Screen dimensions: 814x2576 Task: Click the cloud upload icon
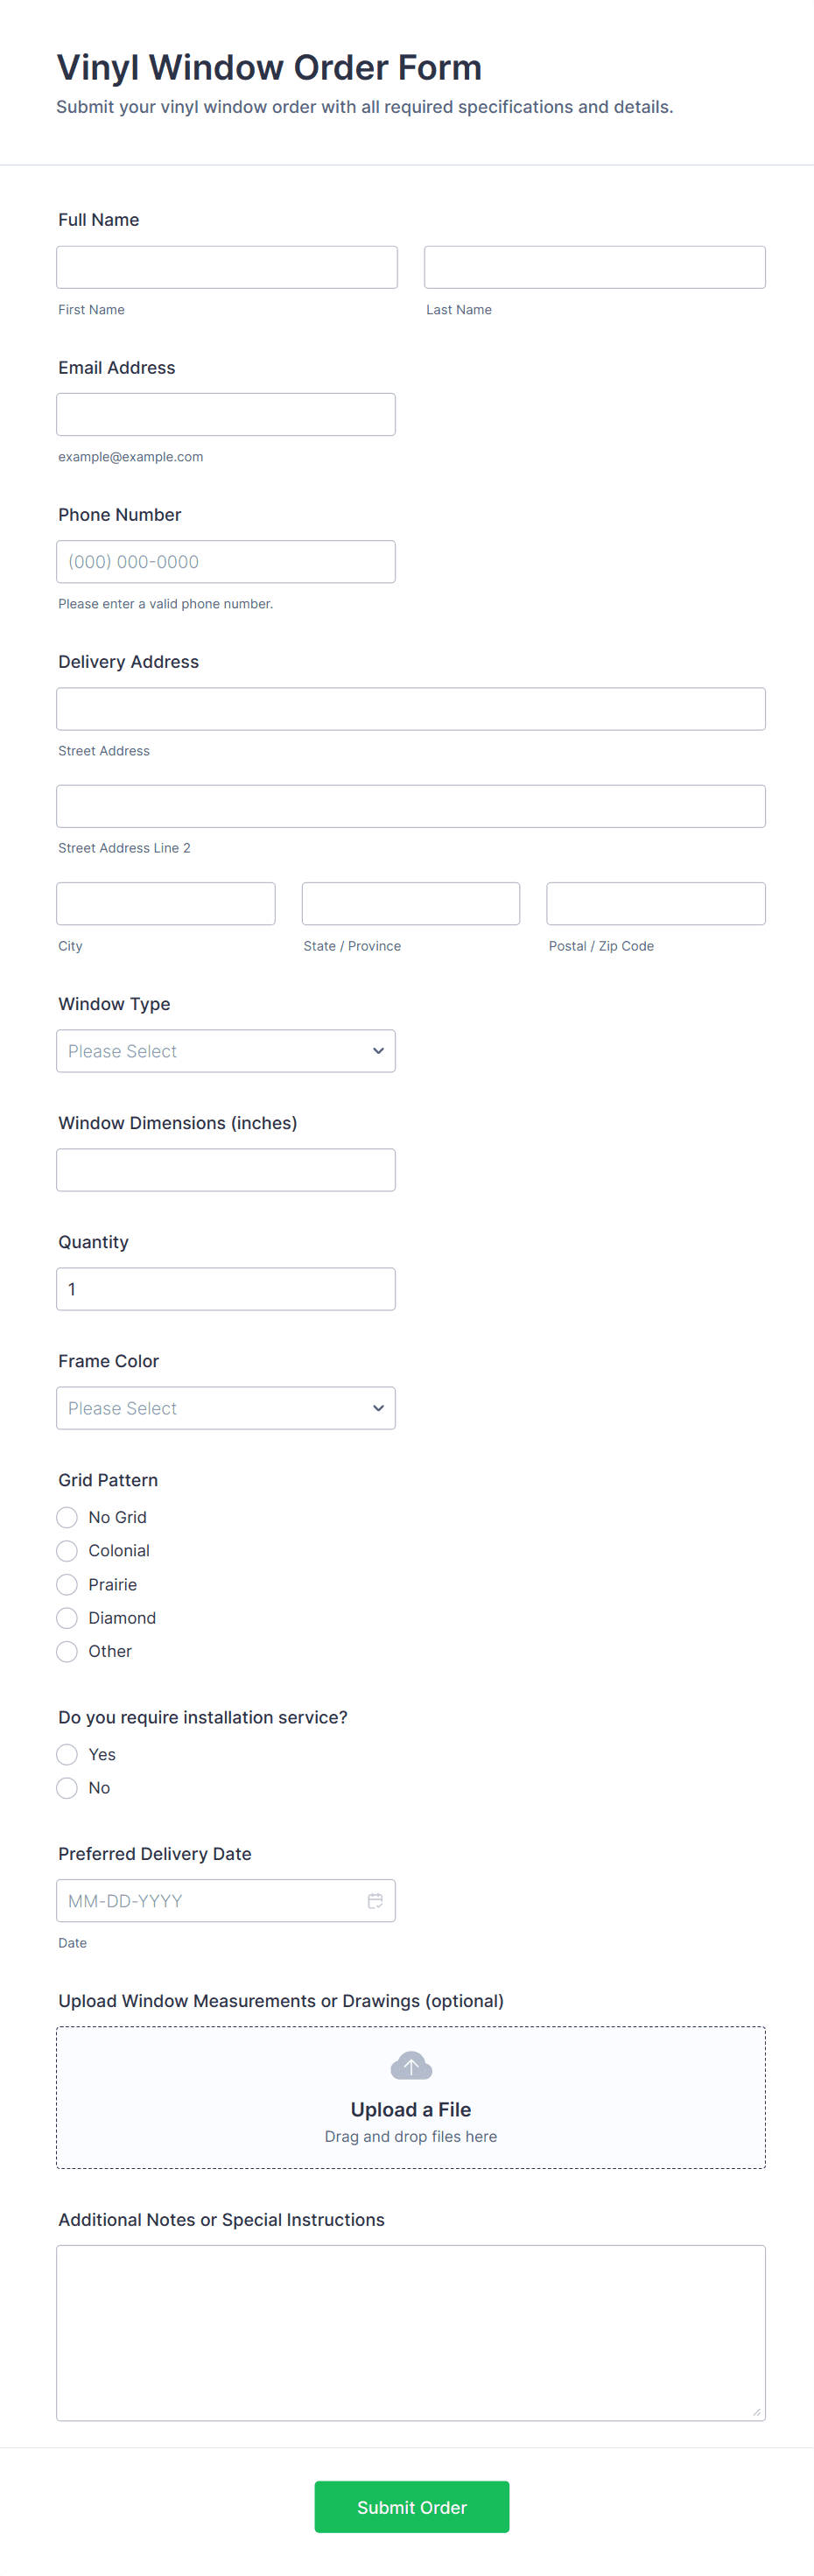pos(410,2065)
